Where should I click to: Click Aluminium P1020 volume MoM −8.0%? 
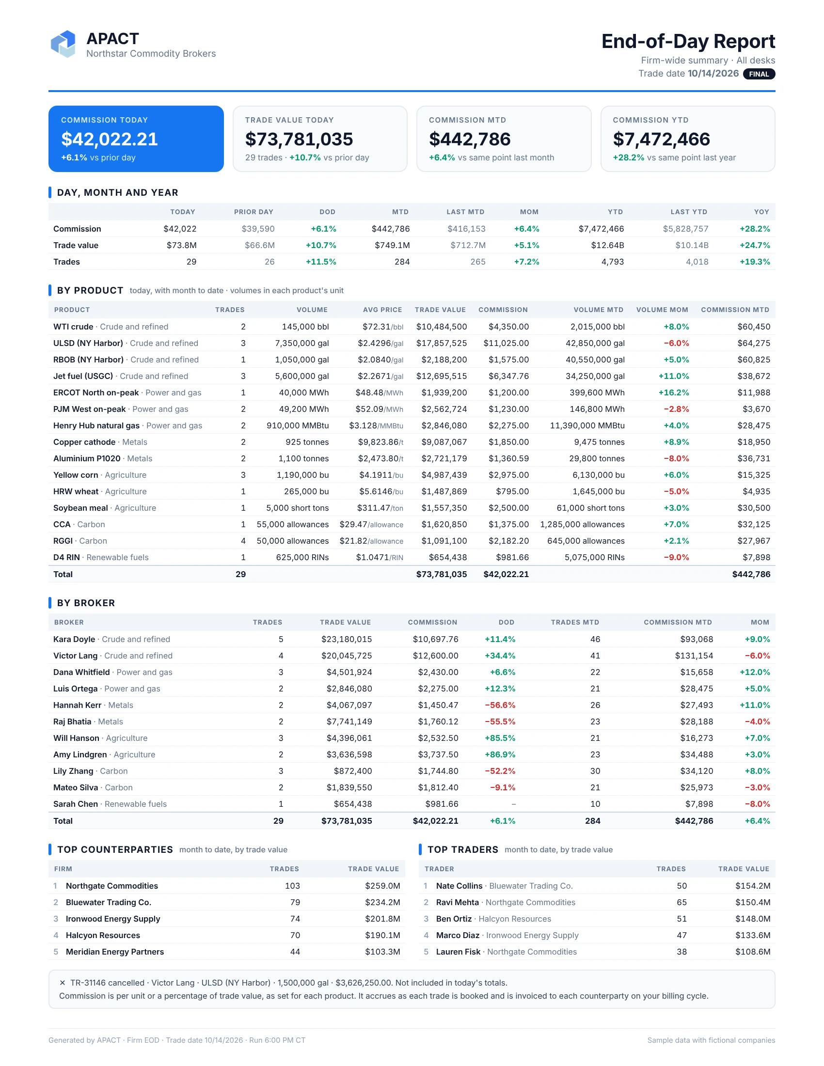[x=676, y=458]
